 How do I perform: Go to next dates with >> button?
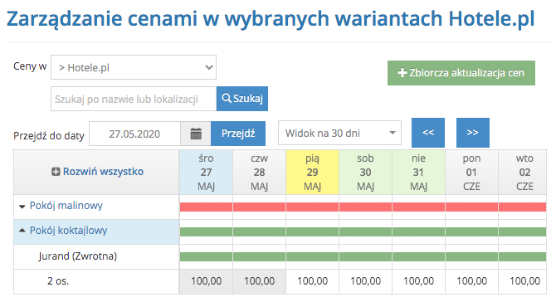(x=473, y=133)
